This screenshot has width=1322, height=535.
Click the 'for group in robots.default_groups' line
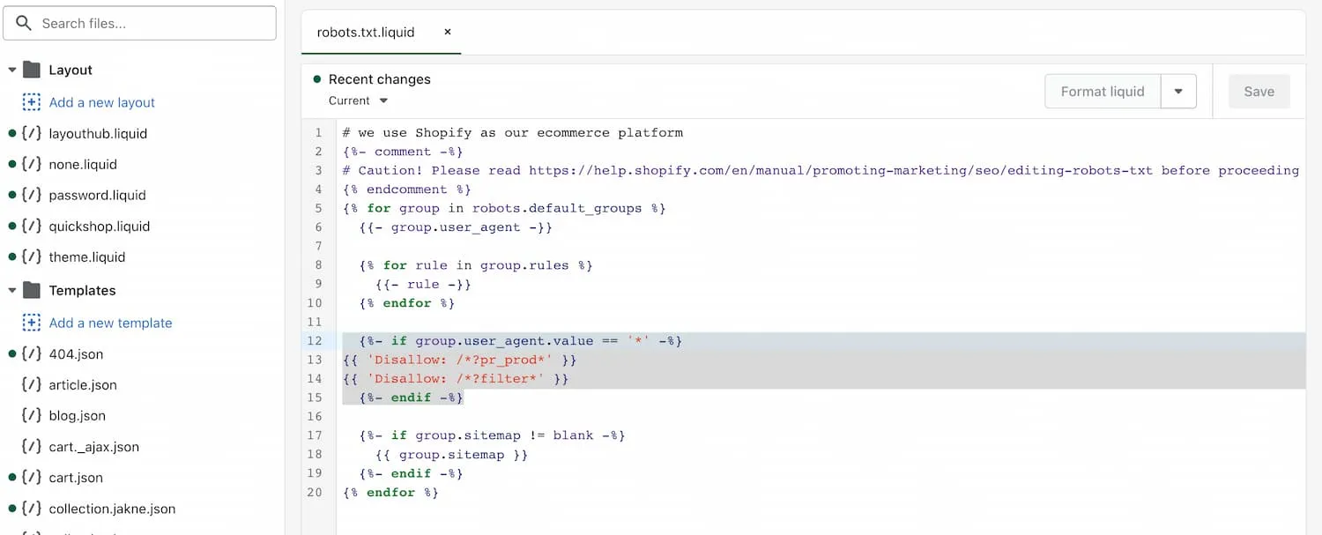[504, 208]
